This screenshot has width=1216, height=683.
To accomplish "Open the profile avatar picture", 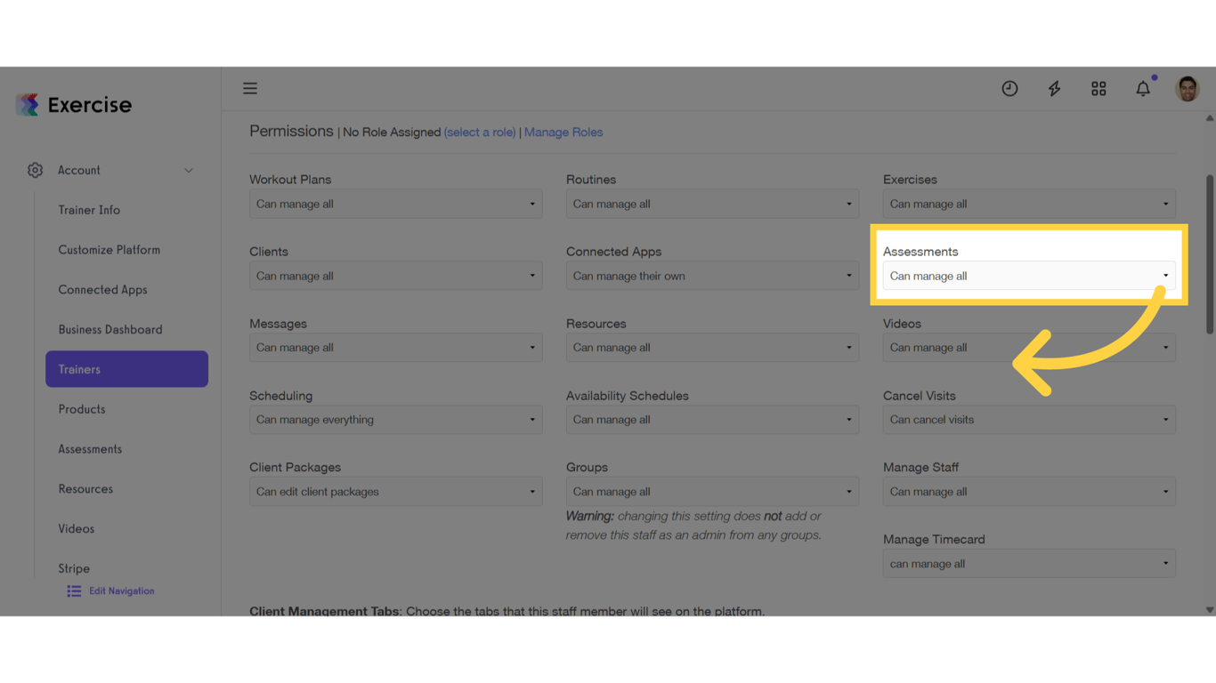I will pos(1188,88).
